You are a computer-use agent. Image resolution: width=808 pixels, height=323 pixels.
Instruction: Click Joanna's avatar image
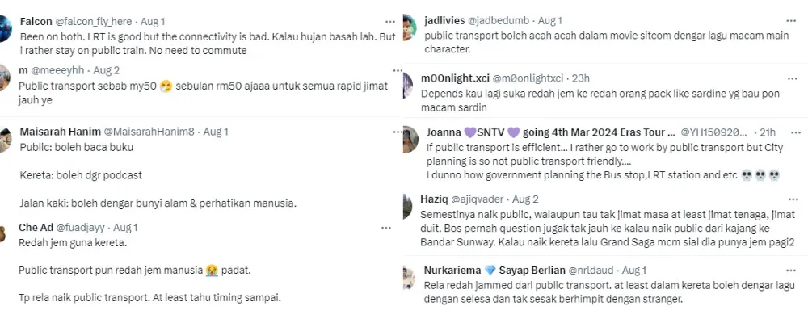410,140
